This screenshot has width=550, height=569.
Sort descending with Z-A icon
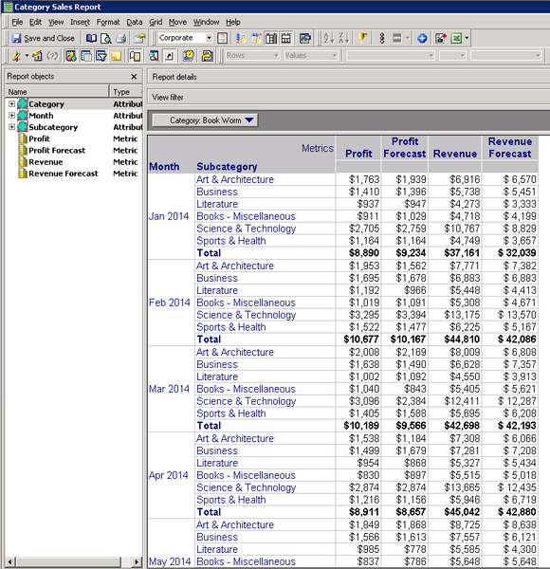tap(343, 38)
